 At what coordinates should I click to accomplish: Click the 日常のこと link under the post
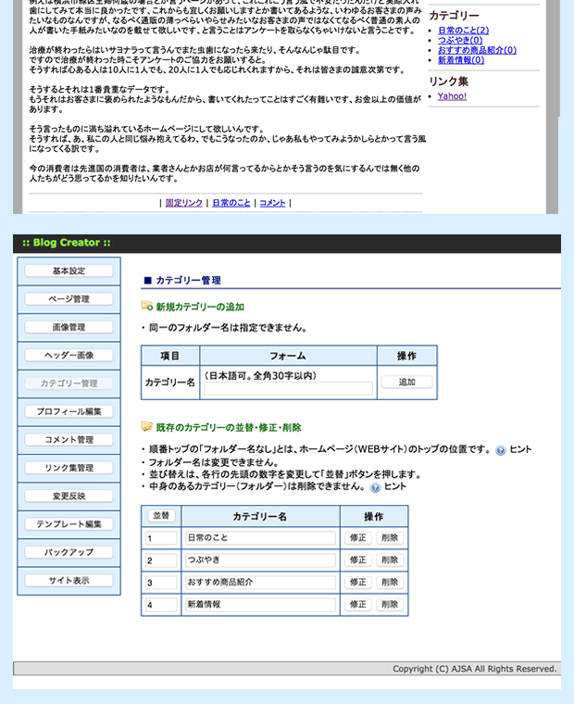tap(231, 203)
